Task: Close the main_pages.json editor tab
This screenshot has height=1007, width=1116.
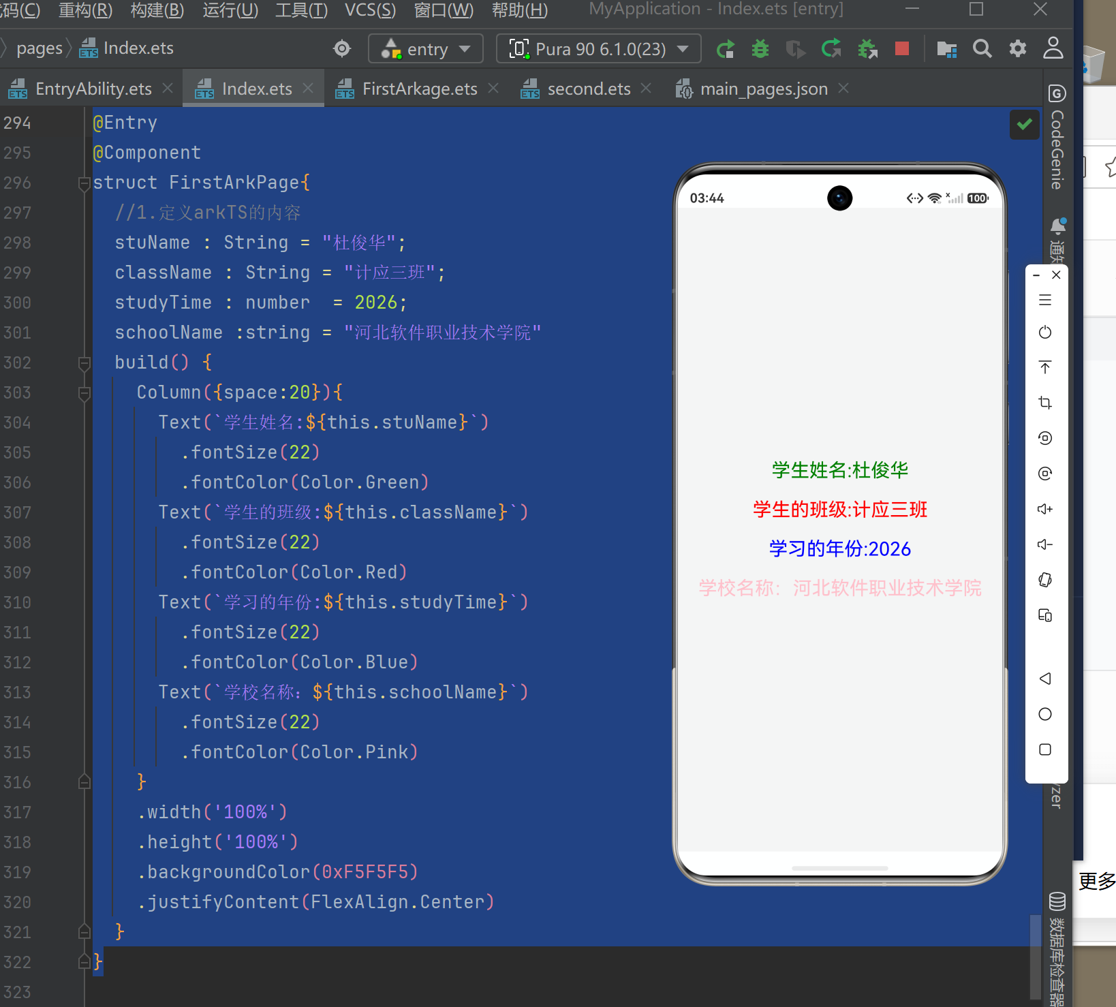Action: tap(843, 88)
